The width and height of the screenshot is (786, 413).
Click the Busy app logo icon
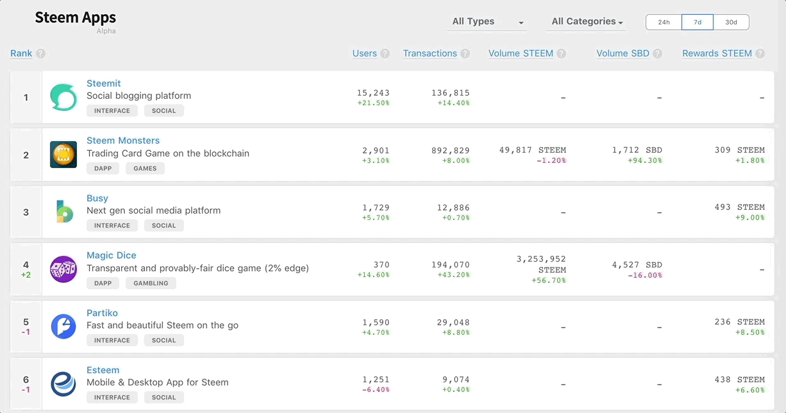coord(63,212)
